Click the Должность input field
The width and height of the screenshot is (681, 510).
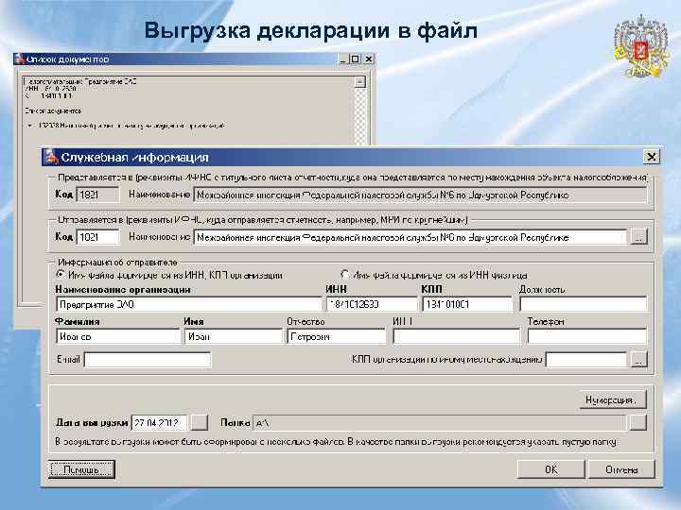coord(583,304)
